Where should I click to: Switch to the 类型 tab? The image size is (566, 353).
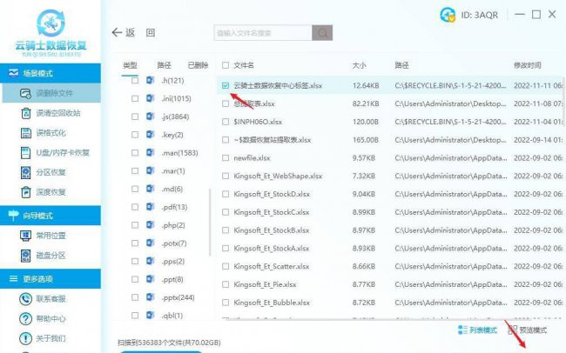coord(130,65)
